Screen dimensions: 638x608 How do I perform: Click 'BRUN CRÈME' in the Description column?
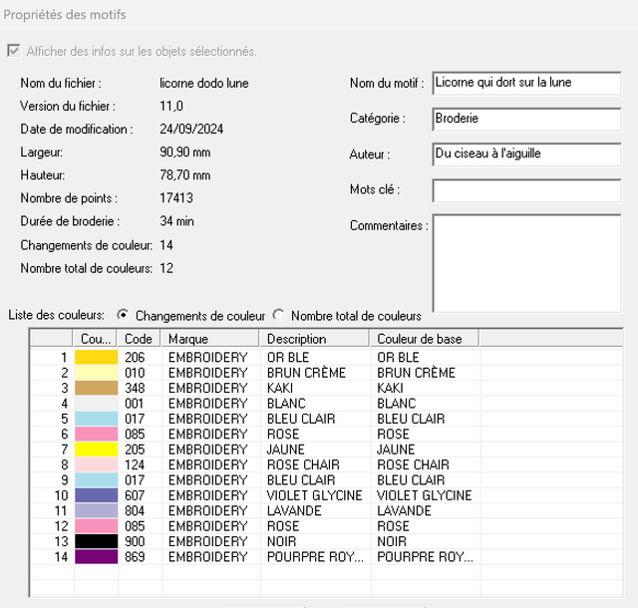(x=306, y=373)
